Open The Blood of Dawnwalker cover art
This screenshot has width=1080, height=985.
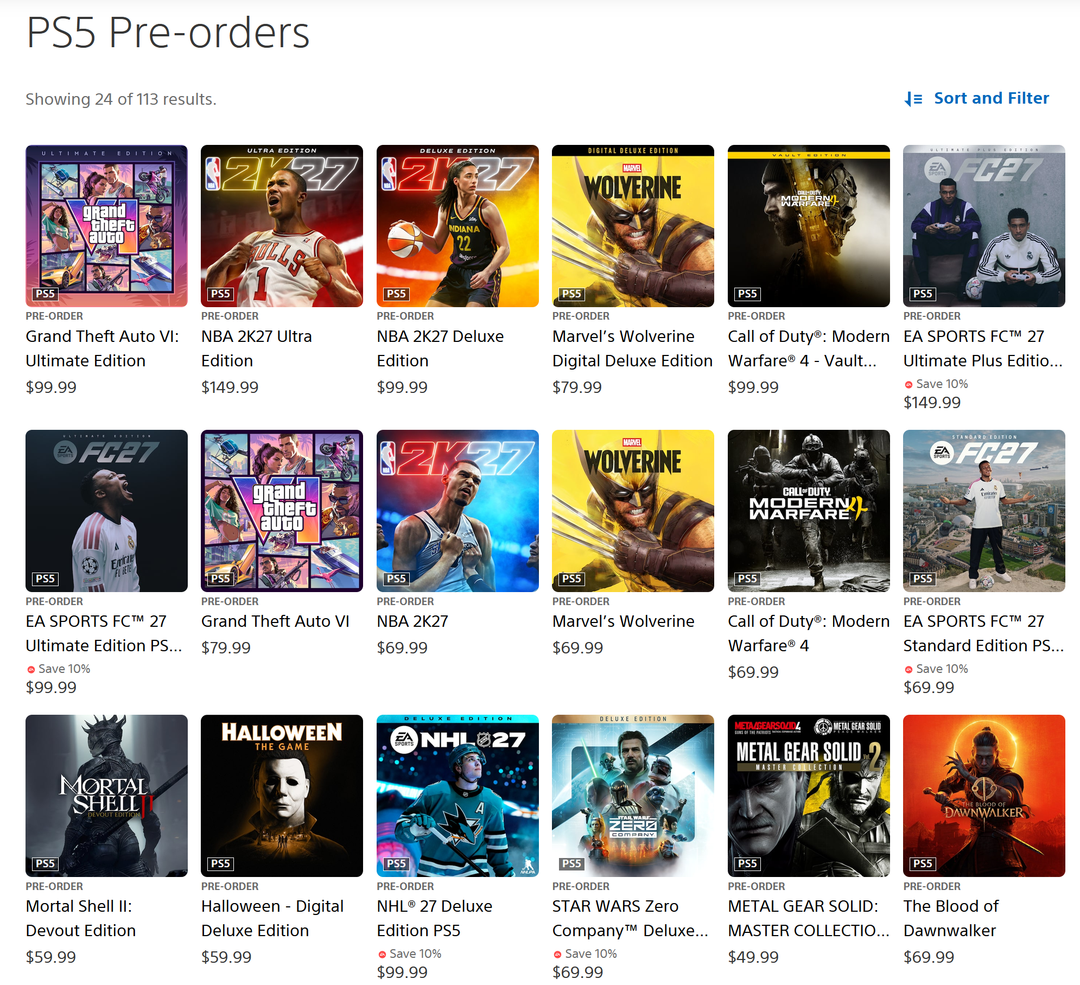984,796
